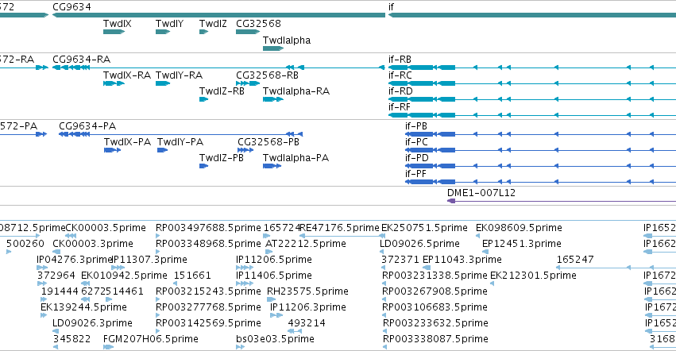Click the if-RF transcript label
The width and height of the screenshot is (676, 351).
(x=400, y=107)
